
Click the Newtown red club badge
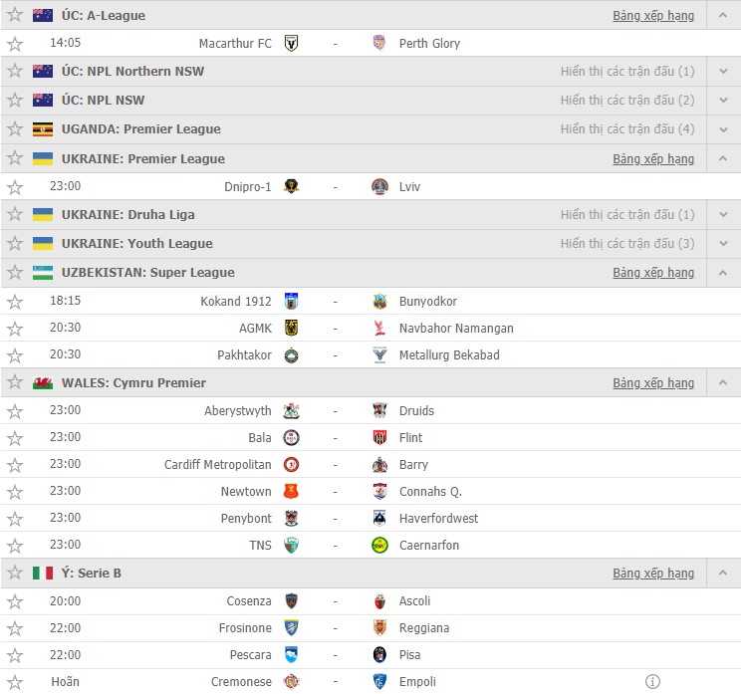(x=291, y=491)
